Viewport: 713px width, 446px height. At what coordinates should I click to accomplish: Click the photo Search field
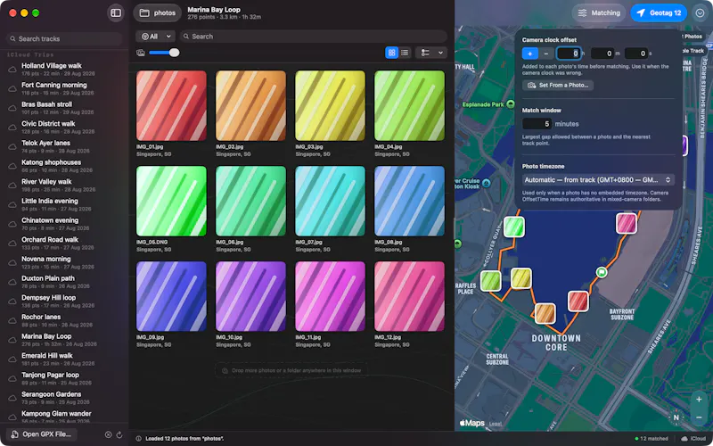(313, 37)
